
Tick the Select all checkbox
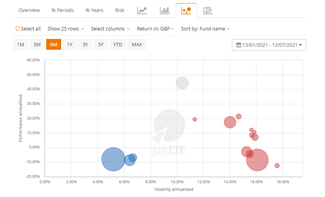18,29
